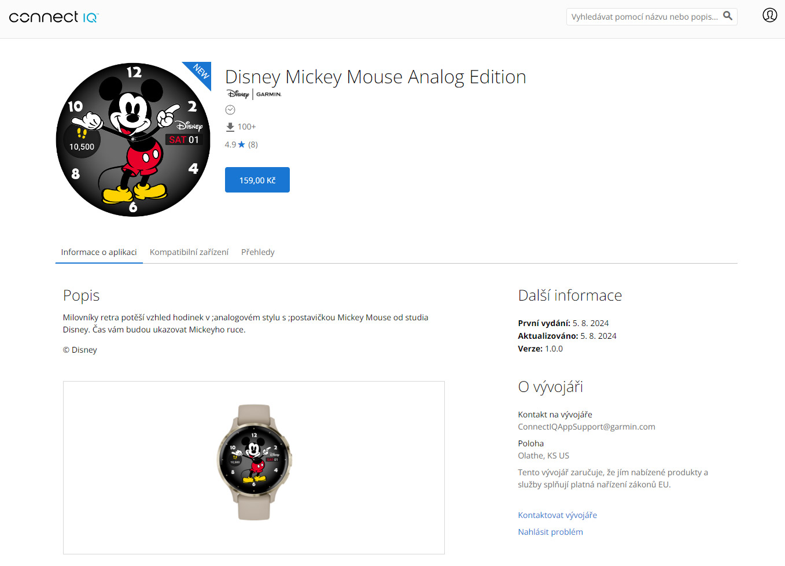Click the search magnifier icon
The width and height of the screenshot is (785, 566).
click(x=728, y=16)
